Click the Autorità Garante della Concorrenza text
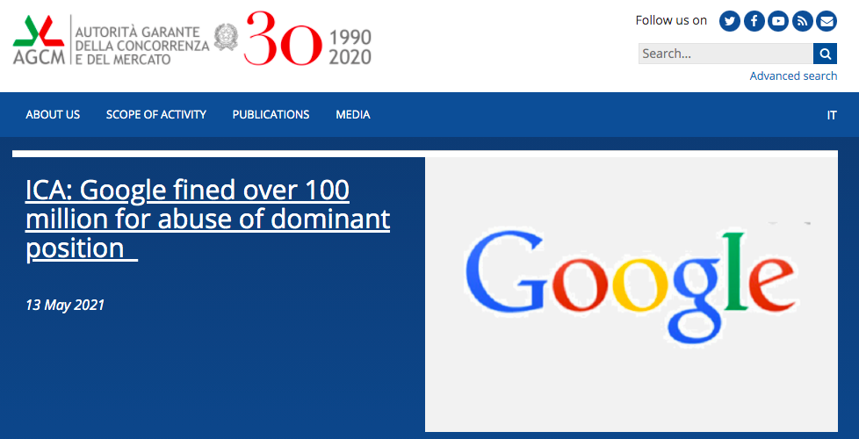This screenshot has width=859, height=439. click(142, 46)
